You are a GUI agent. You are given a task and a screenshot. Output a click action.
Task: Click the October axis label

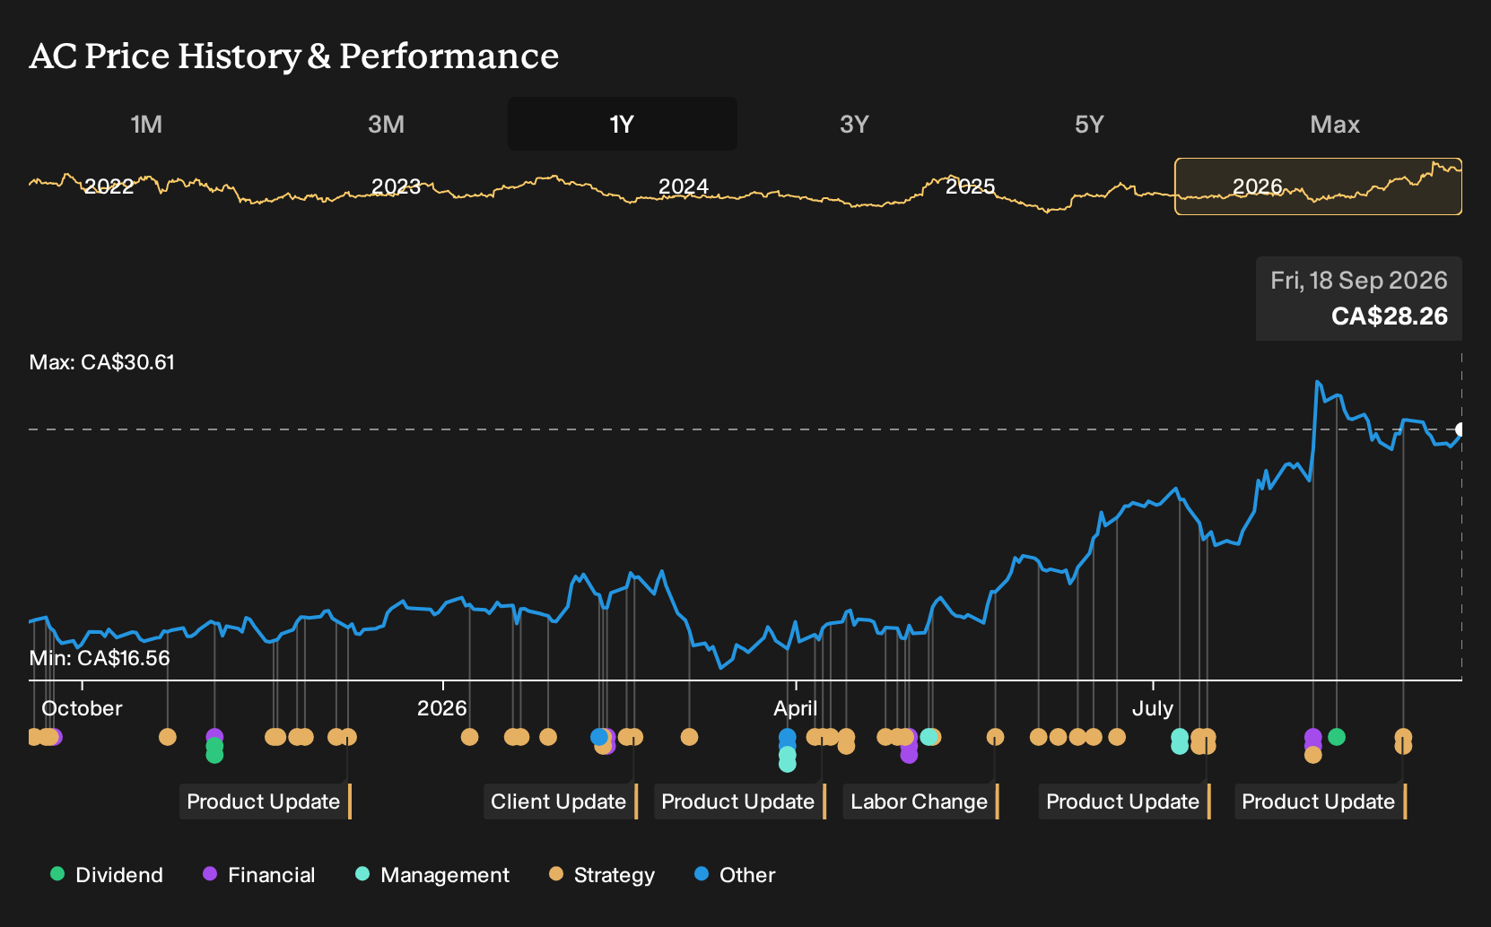coord(82,708)
